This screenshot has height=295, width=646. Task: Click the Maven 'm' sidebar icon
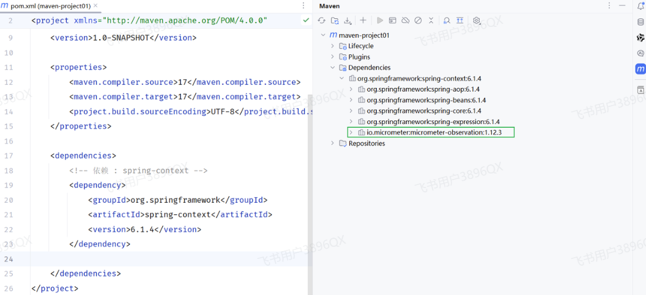(x=640, y=69)
